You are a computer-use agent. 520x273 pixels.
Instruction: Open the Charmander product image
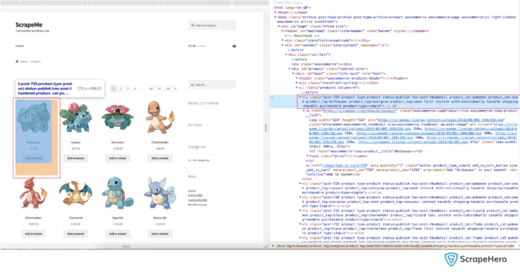(160, 117)
